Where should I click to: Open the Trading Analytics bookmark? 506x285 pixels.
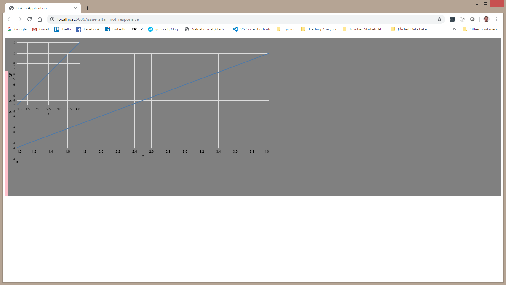coord(319,29)
